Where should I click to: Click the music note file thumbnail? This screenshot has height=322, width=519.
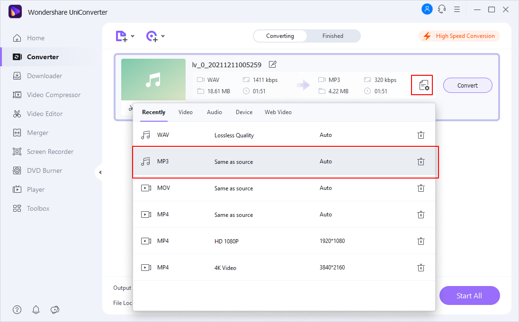[x=153, y=80]
